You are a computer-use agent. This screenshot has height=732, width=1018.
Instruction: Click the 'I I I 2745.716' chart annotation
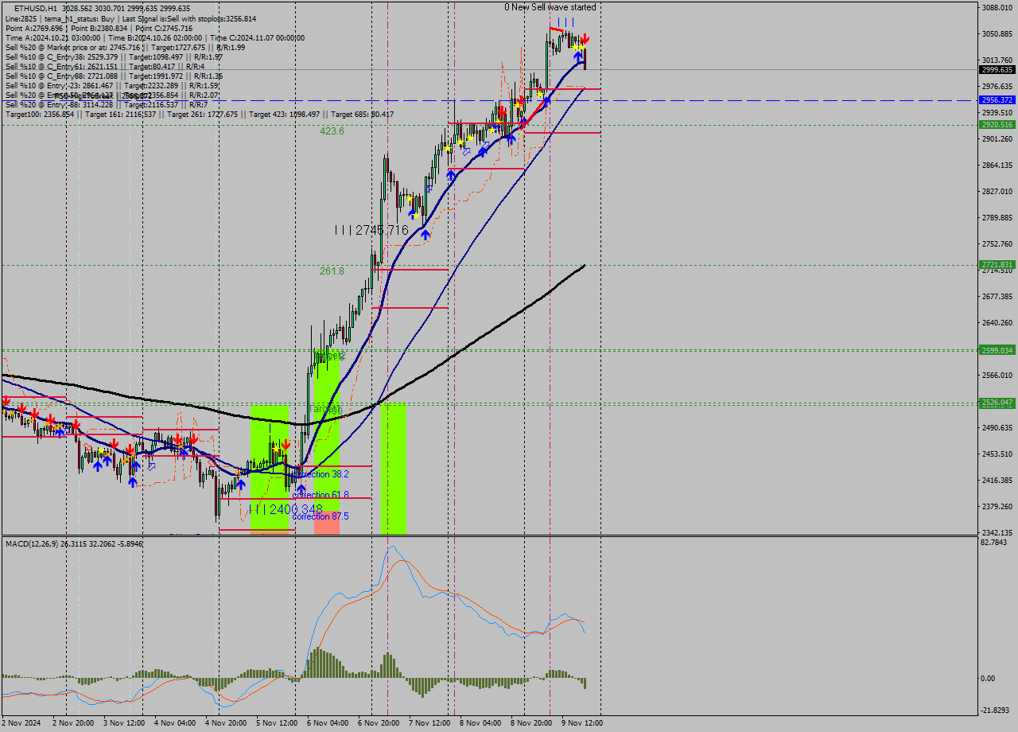pyautogui.click(x=371, y=230)
